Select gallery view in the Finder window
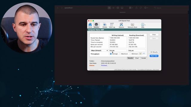 [122, 8]
